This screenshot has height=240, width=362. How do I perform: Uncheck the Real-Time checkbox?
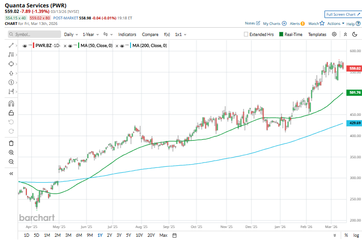281,35
